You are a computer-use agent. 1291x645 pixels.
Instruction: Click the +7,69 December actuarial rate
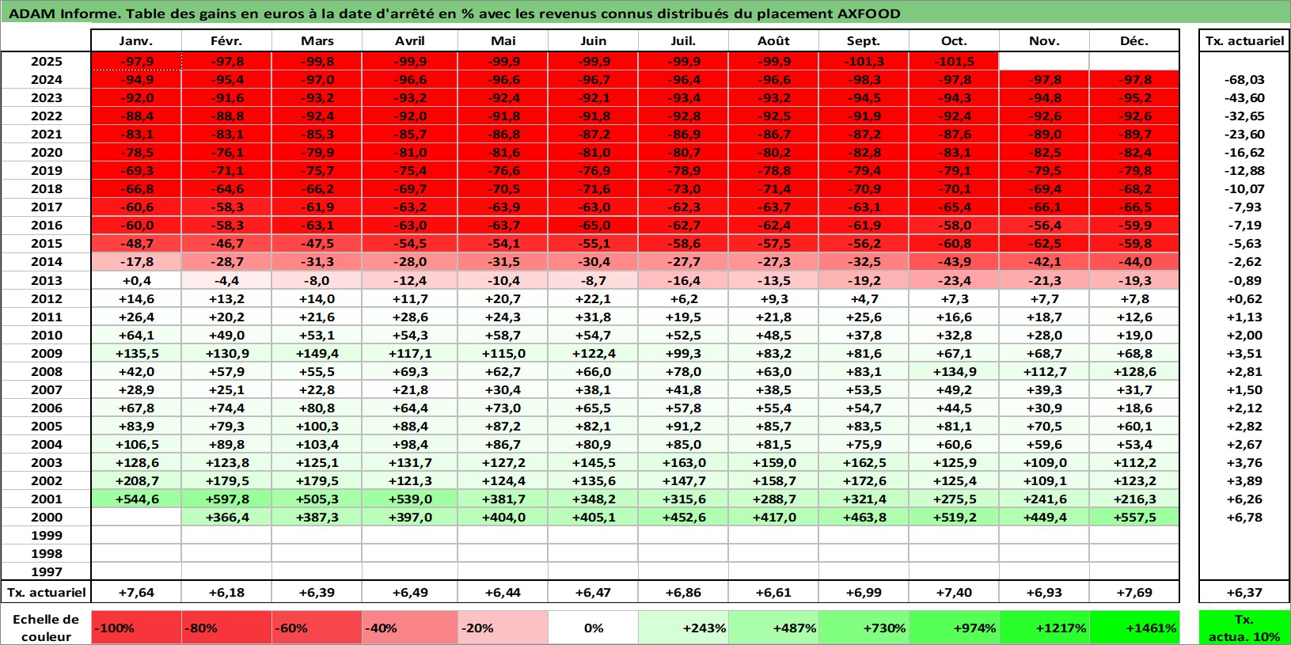point(1134,592)
